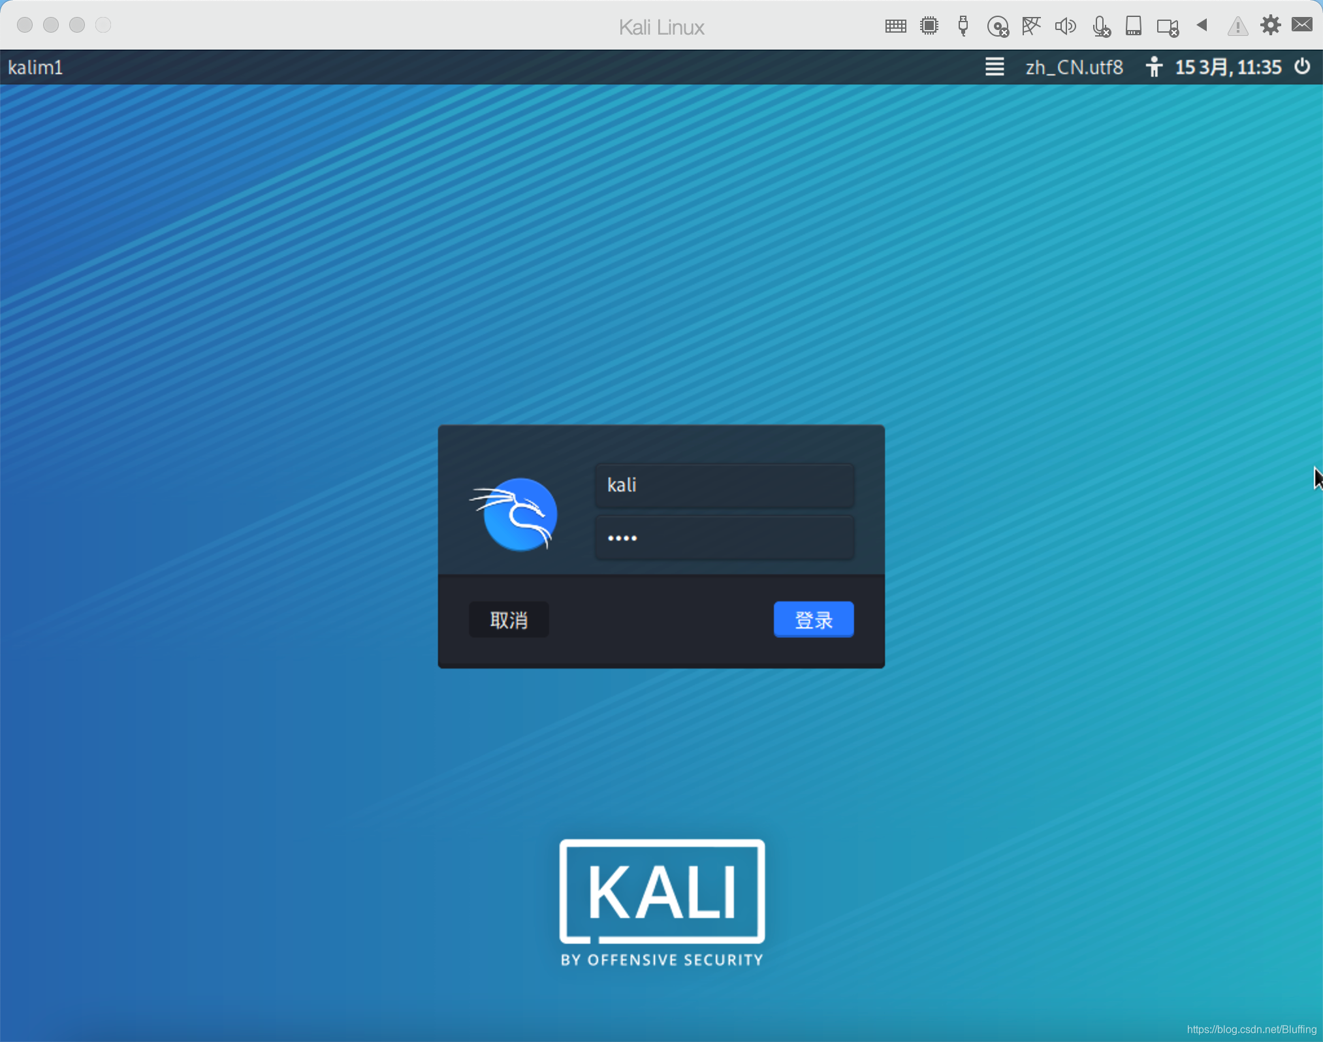Open the CPU/processor status icon
This screenshot has height=1042, width=1323.
(929, 26)
